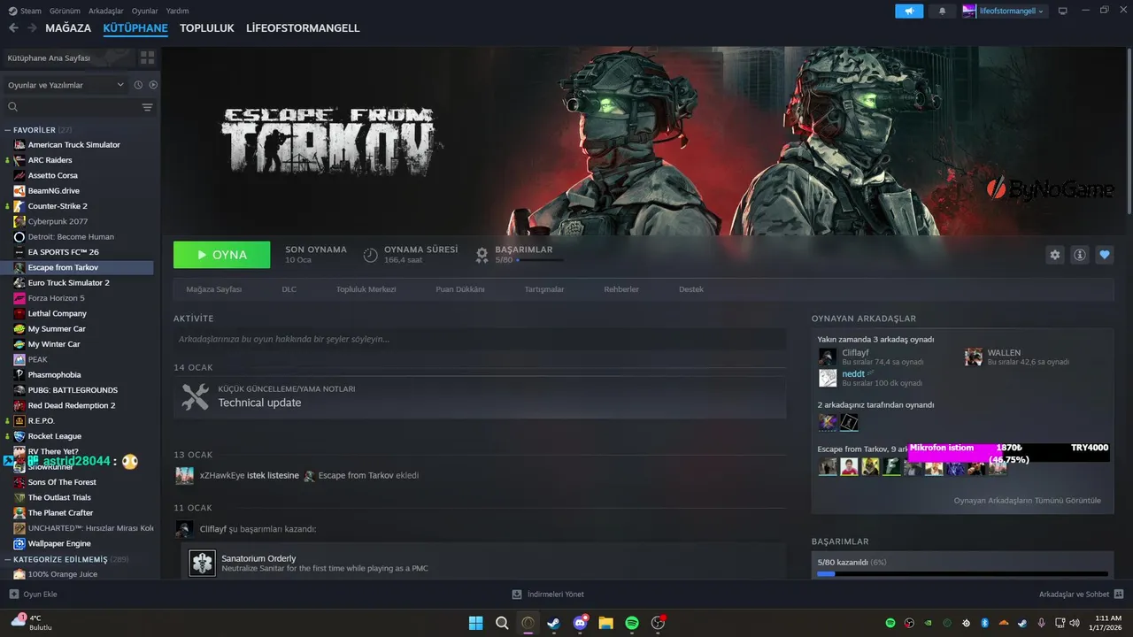Sort library by recent clock icon
The image size is (1133, 637).
tap(138, 85)
